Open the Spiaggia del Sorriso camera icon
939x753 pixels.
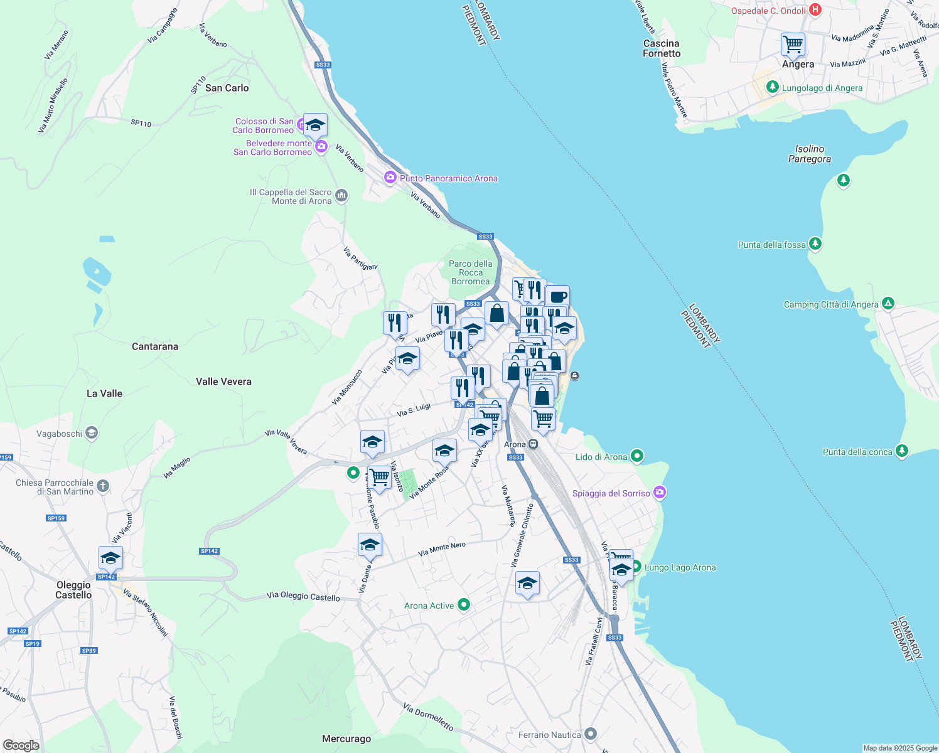[x=659, y=493]
